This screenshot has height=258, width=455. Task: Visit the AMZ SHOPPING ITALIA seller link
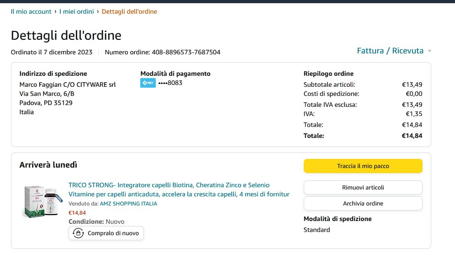(128, 204)
